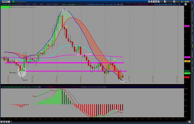
Task: Open the Style menu
Action: coord(162,2)
